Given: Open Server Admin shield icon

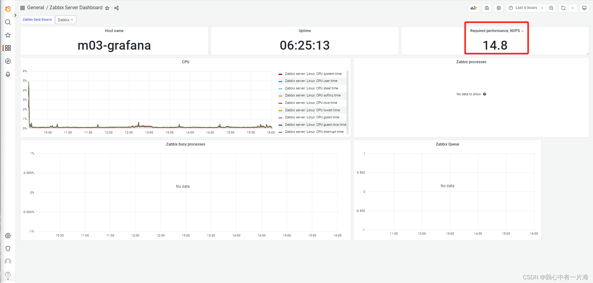Looking at the screenshot, I should coord(8,248).
